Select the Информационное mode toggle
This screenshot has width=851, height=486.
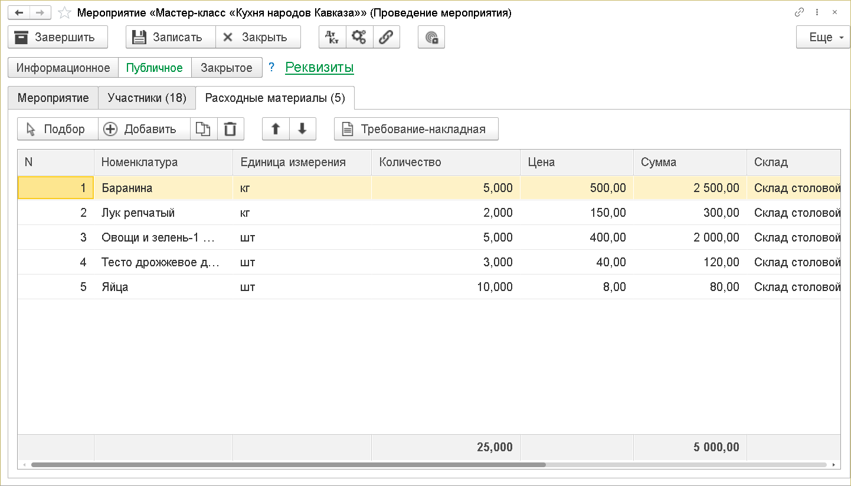pyautogui.click(x=63, y=68)
